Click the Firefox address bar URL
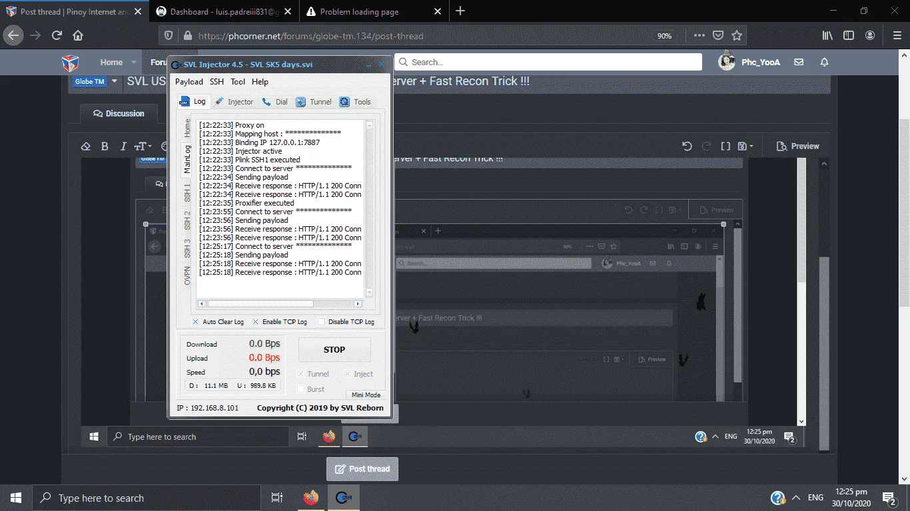The image size is (910, 511). point(311,36)
